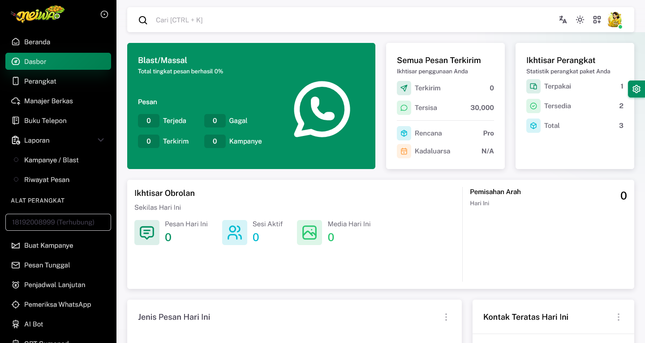Open Perangkat menu item

(40, 81)
